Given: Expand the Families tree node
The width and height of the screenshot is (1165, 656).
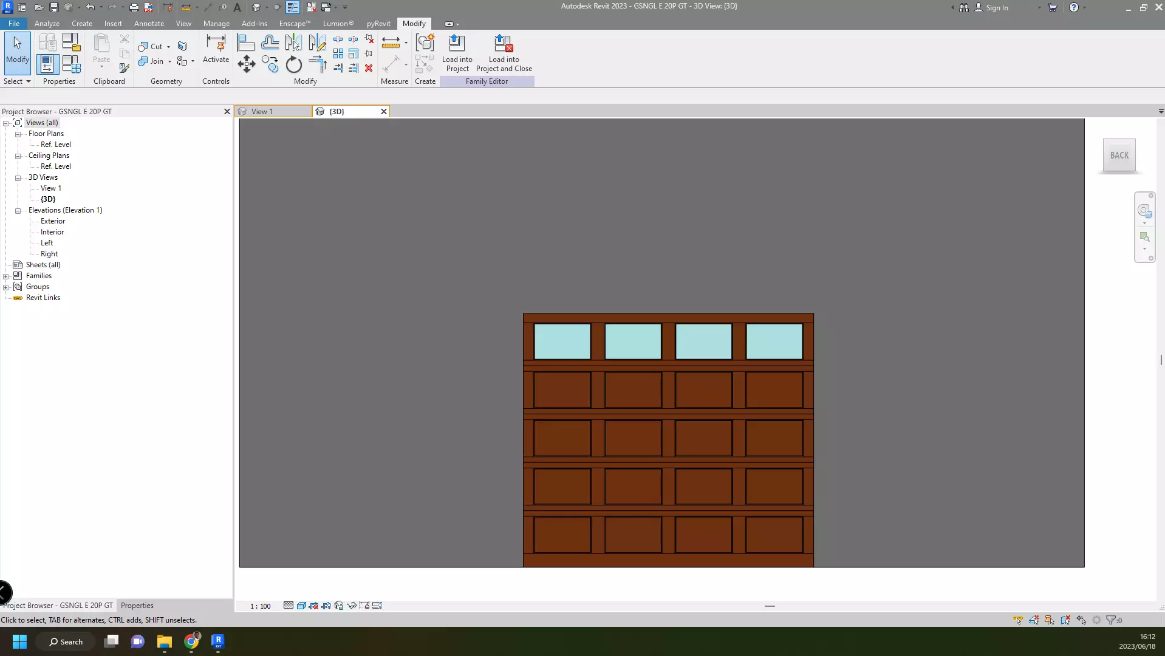Looking at the screenshot, I should click(6, 276).
